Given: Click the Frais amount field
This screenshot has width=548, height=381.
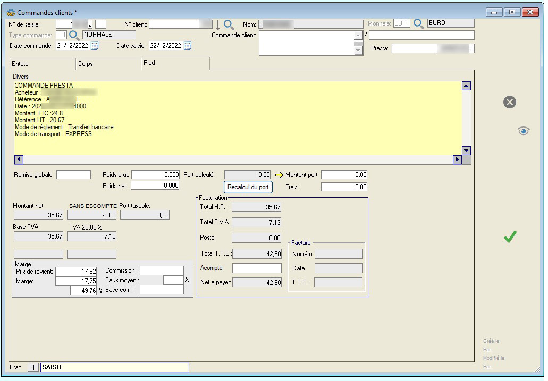Looking at the screenshot, I should point(344,187).
